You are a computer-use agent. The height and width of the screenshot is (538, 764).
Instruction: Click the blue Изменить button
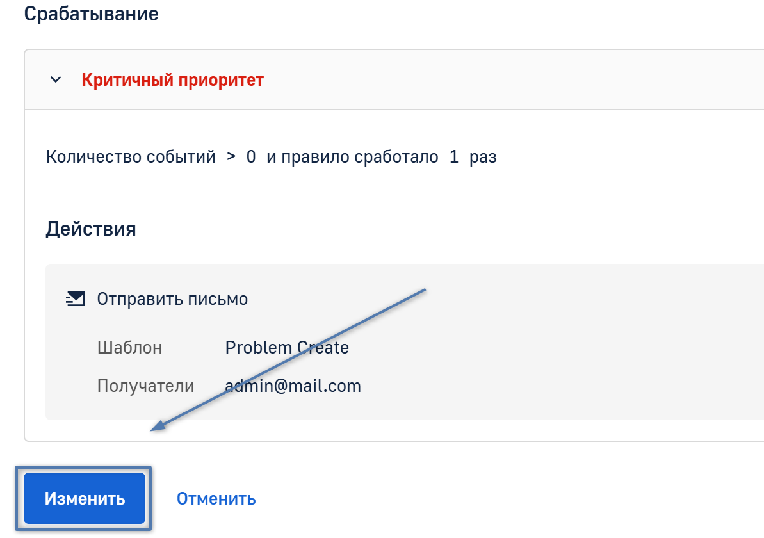point(85,498)
